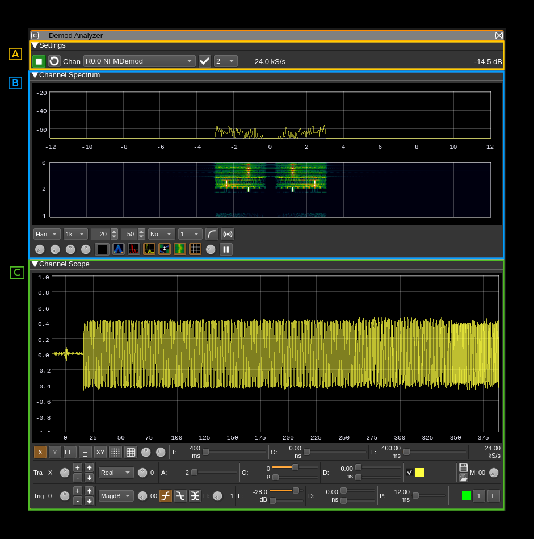This screenshot has height=539, width=534.
Task: Select the XY polar scope display
Action: tap(100, 452)
